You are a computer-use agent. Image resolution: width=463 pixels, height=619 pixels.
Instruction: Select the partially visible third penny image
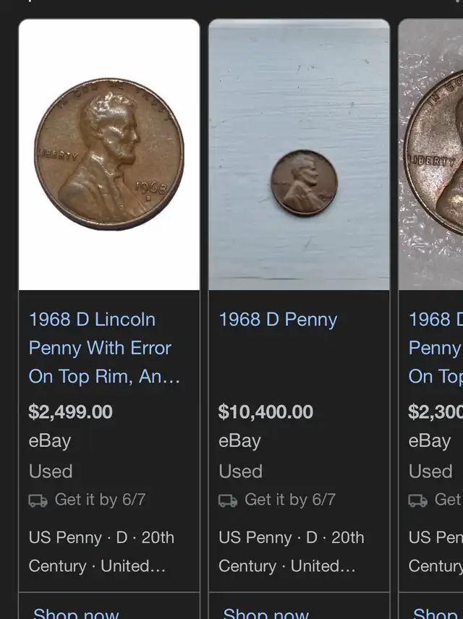click(x=432, y=154)
